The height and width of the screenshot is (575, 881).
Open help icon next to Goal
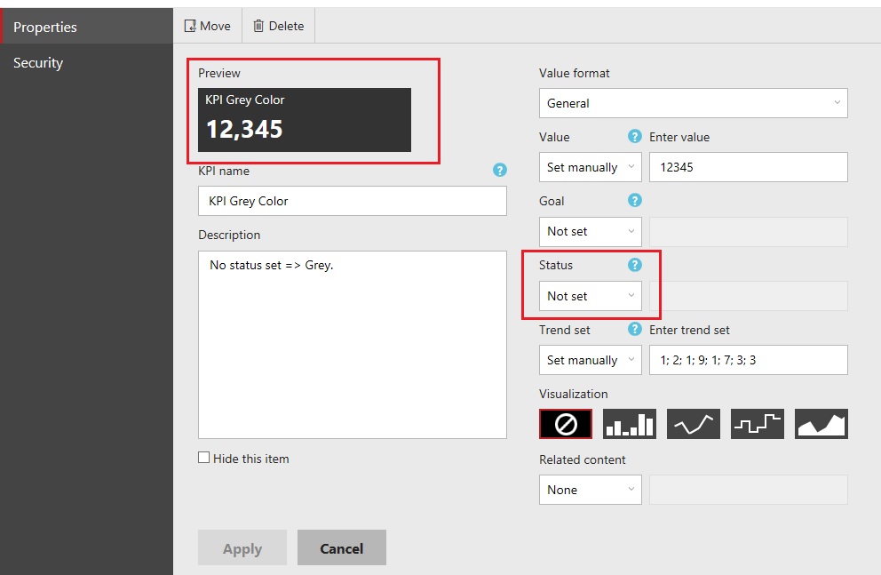[x=634, y=200]
